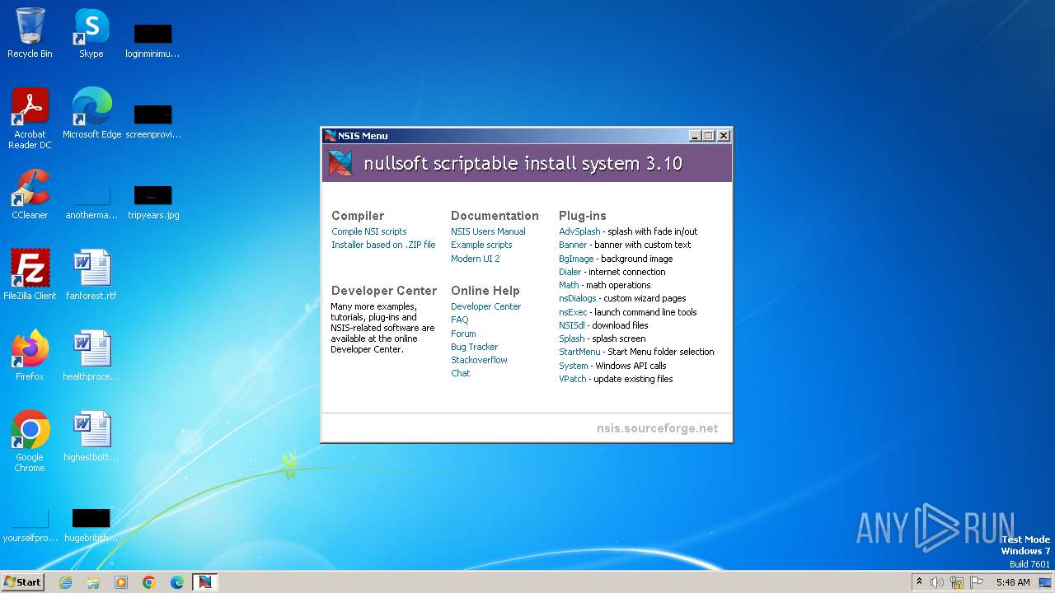Visit nsis.sourceforge.net footer link
The image size is (1055, 593).
[x=657, y=428]
